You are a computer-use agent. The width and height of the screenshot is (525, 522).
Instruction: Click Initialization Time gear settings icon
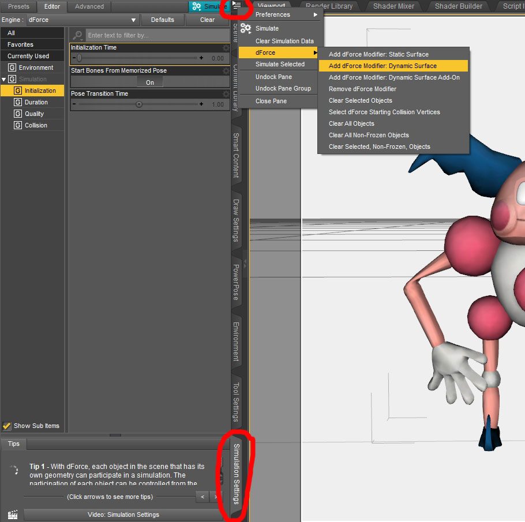(x=226, y=48)
